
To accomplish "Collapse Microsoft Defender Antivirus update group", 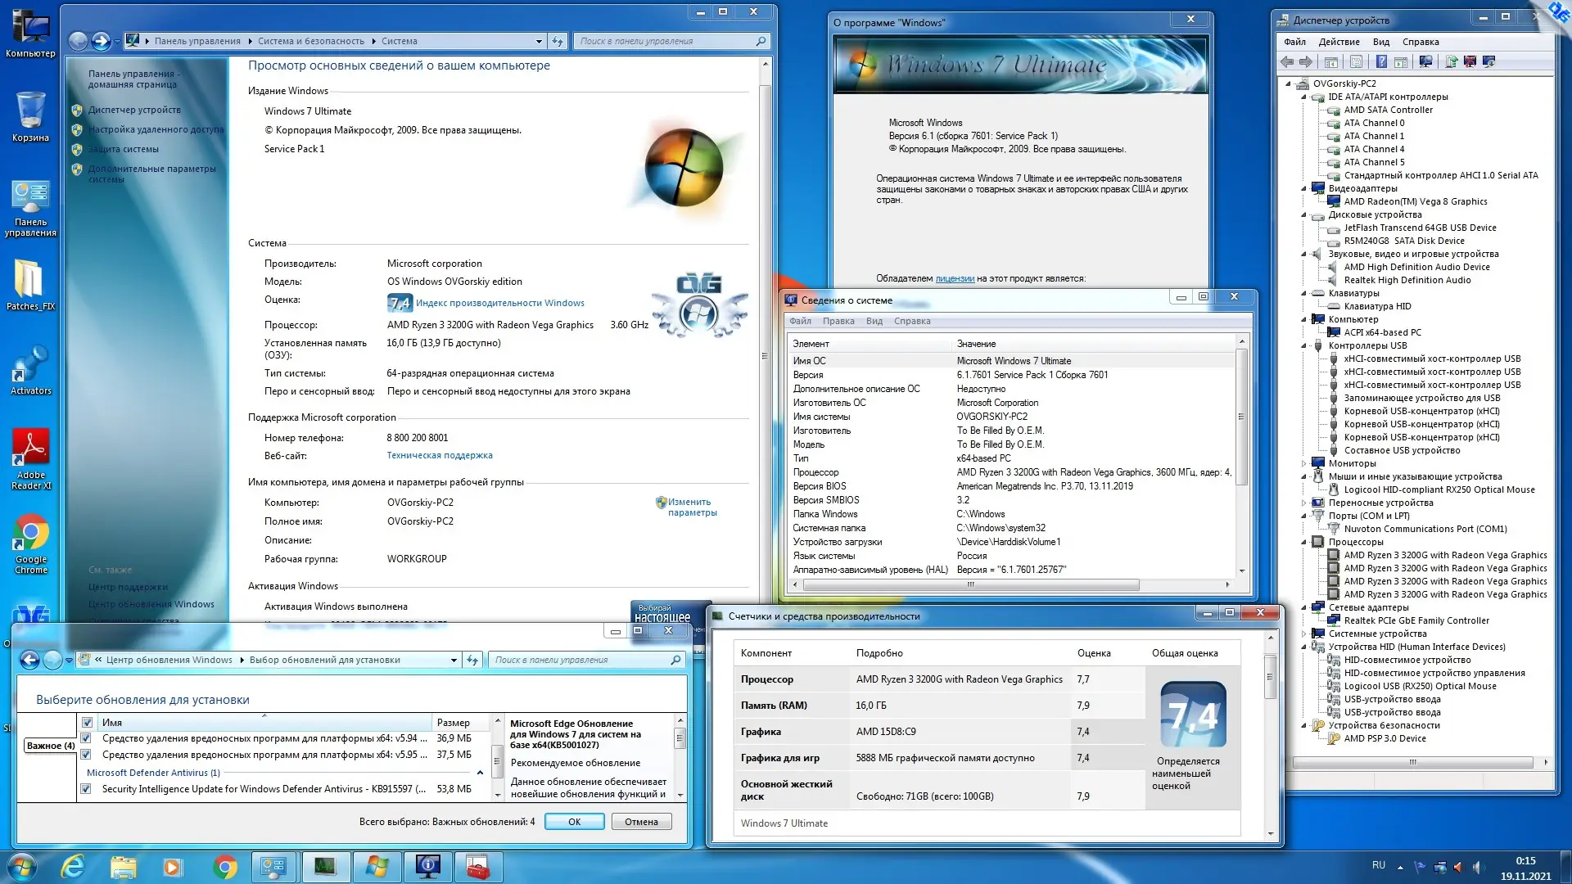I will [480, 773].
